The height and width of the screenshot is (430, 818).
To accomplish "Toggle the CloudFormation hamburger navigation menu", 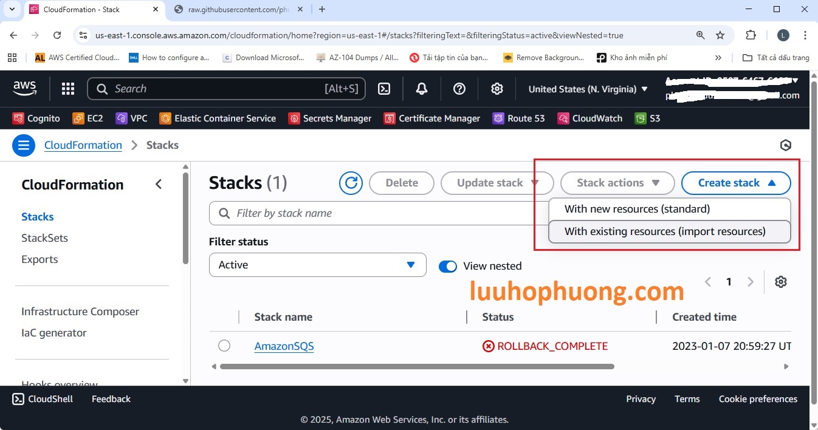I will click(24, 145).
